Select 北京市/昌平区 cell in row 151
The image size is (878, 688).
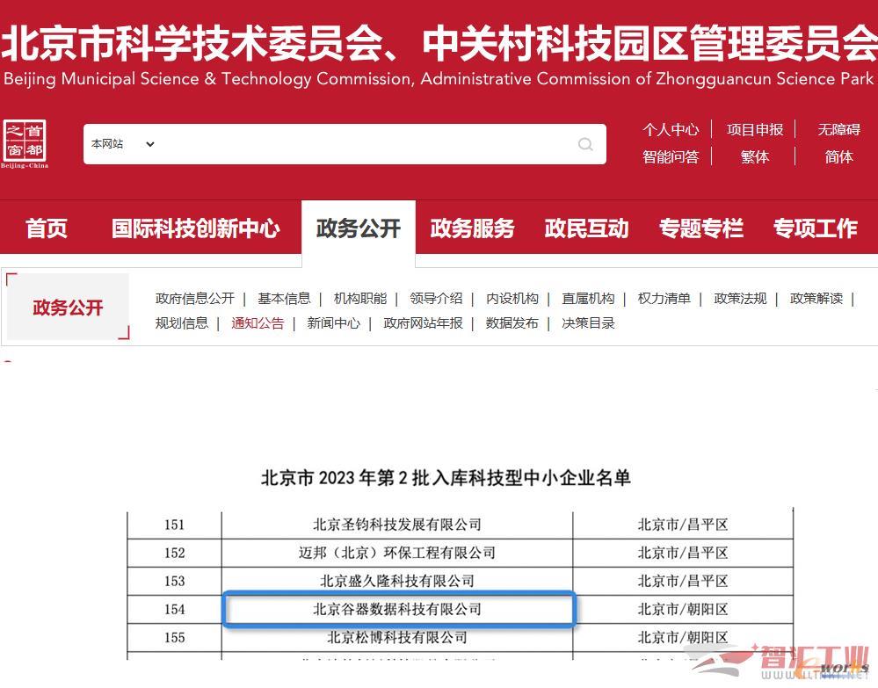tap(683, 525)
